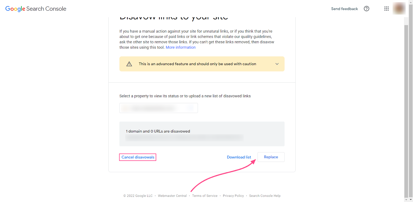Screen dimensions: 413x202
Task: Open the More information link
Action: pyautogui.click(x=181, y=47)
